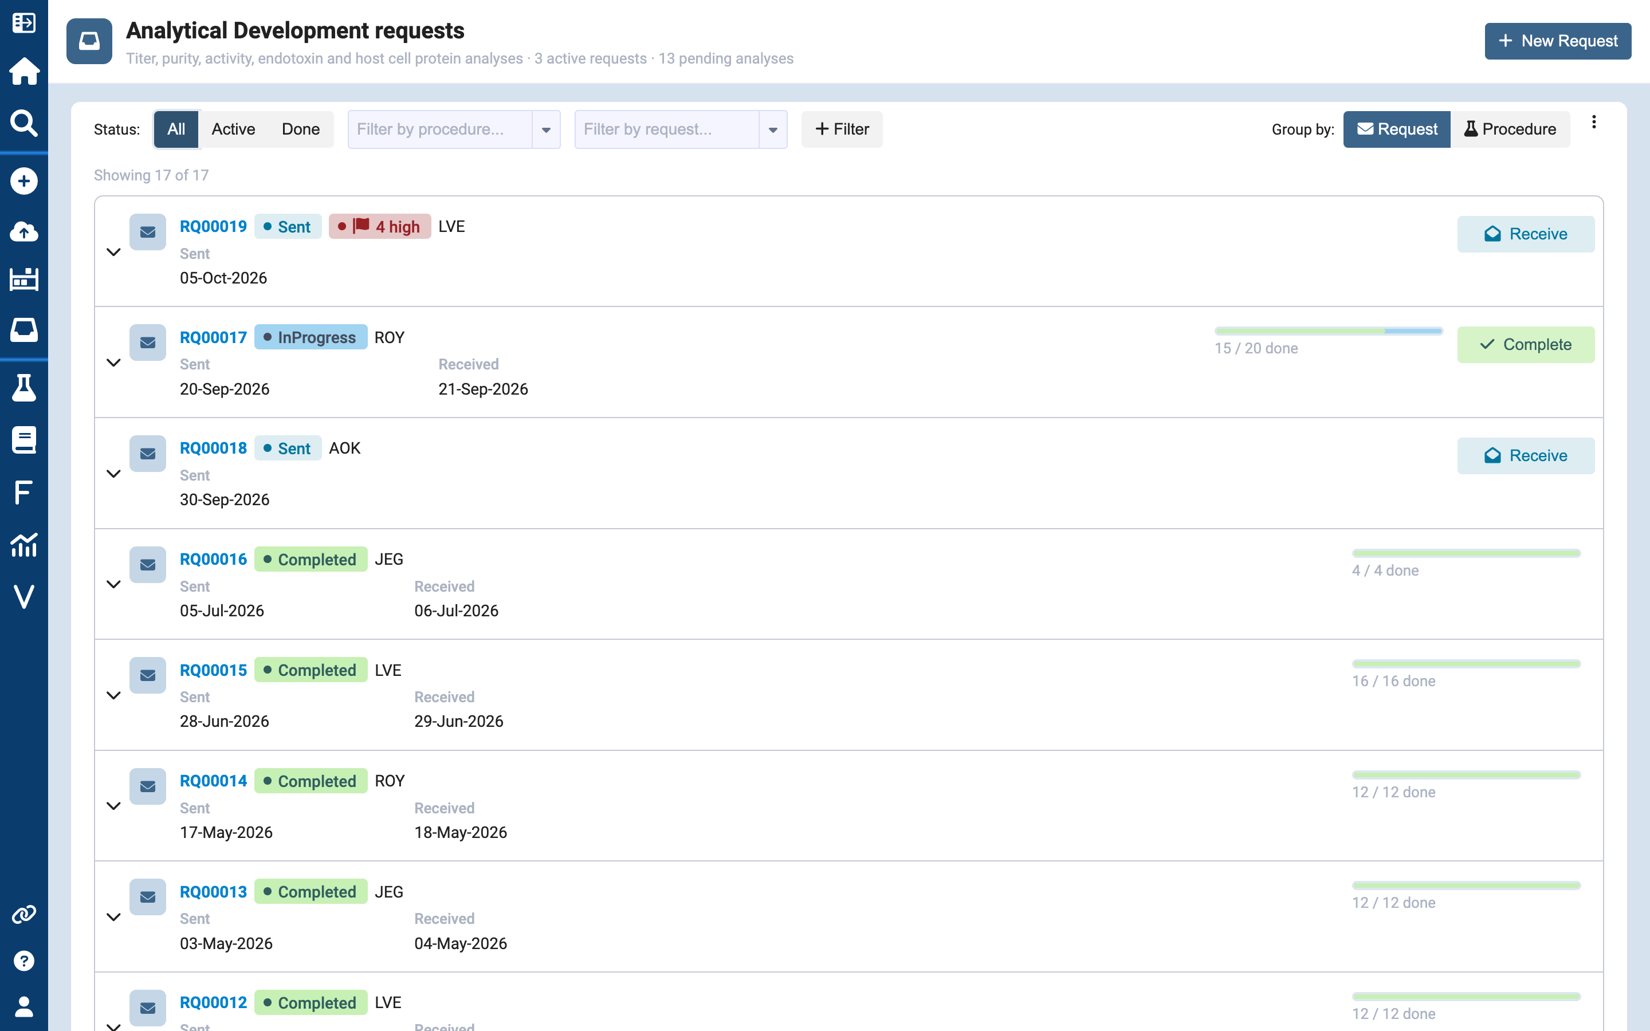Focus the Filter by request input field

pyautogui.click(x=667, y=129)
